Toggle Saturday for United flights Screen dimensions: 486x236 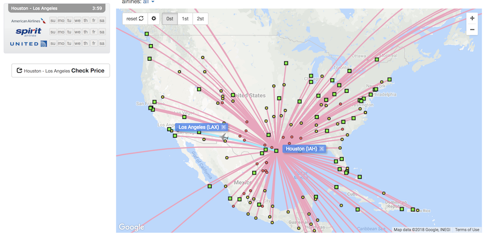click(x=102, y=43)
